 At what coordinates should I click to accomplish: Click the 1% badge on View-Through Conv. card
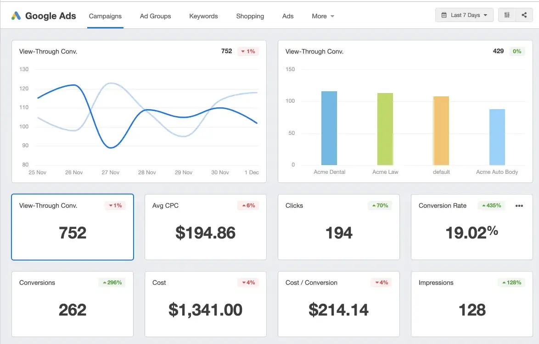point(116,205)
